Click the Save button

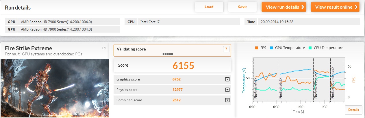click(242, 7)
